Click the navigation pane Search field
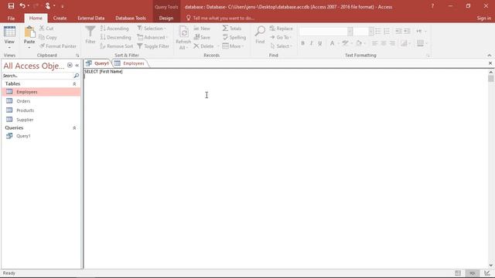Image resolution: width=495 pixels, height=278 pixels. point(37,76)
